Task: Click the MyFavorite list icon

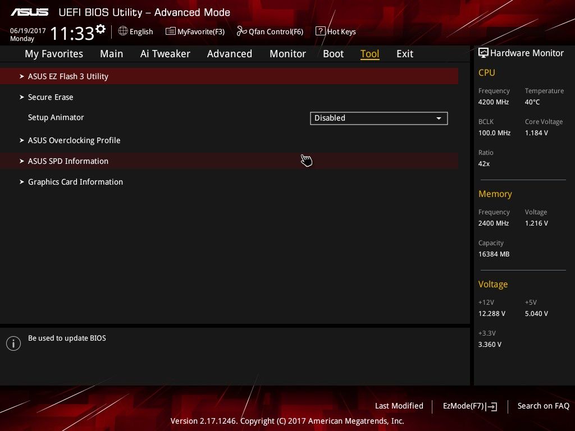Action: point(171,31)
